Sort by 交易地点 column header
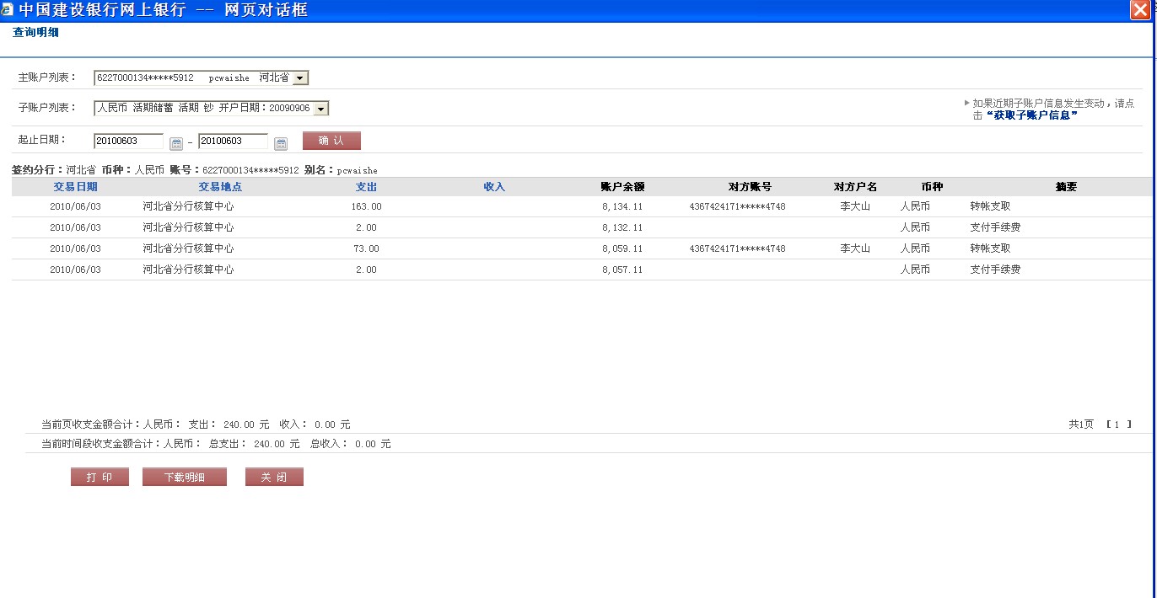 (x=220, y=187)
